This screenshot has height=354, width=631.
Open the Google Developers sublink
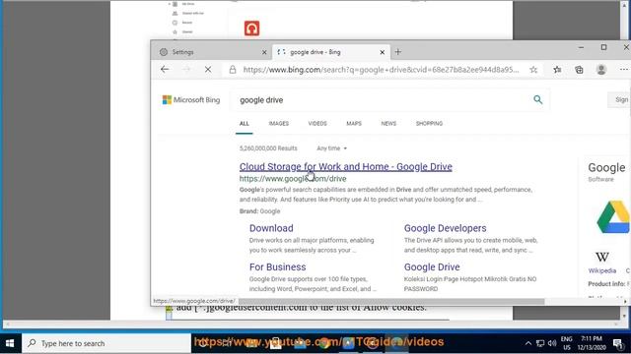(445, 228)
